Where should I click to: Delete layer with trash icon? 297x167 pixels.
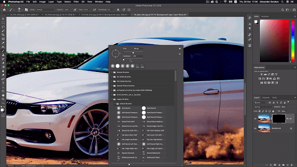[x=292, y=165]
